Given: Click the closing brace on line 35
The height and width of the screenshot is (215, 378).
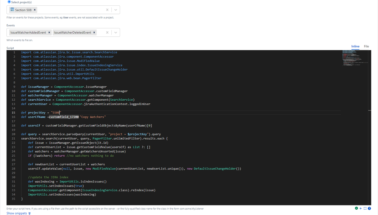Looking at the screenshot, I should click(x=22, y=199).
